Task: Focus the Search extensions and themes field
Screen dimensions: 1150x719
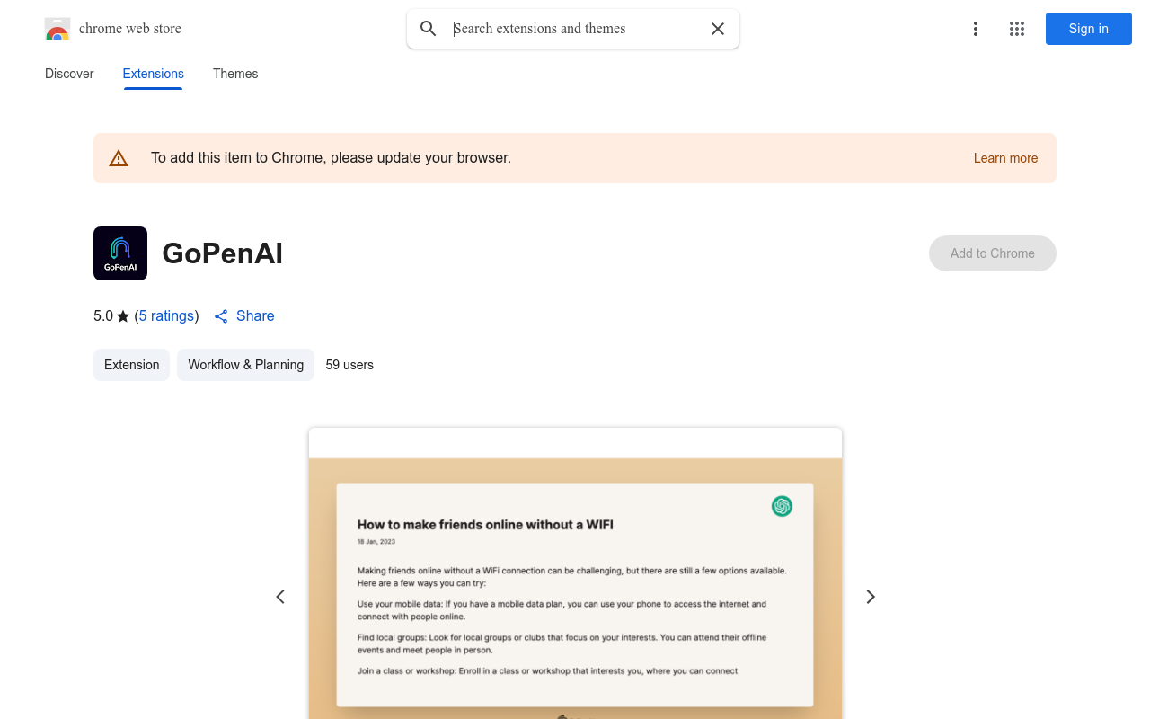Action: click(x=575, y=29)
